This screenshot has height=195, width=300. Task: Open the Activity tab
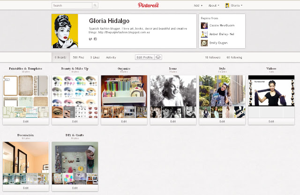click(111, 57)
